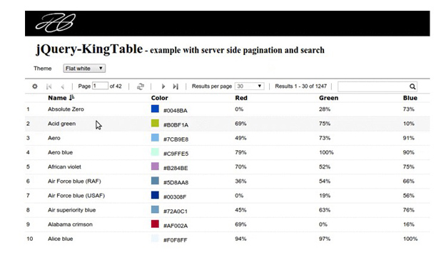Screen dimensions: 446x268
Task: Click the hex code #B284BE
Action: [176, 168]
